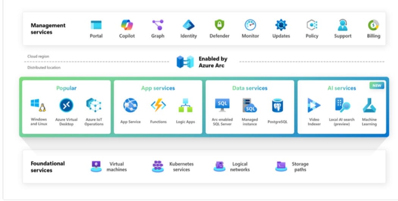Click the green Defender shield icon
This screenshot has height=201, width=398.
click(x=219, y=25)
